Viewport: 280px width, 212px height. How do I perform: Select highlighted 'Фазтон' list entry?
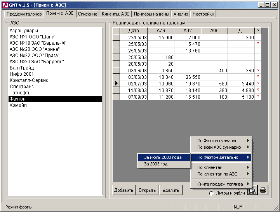click(x=56, y=99)
